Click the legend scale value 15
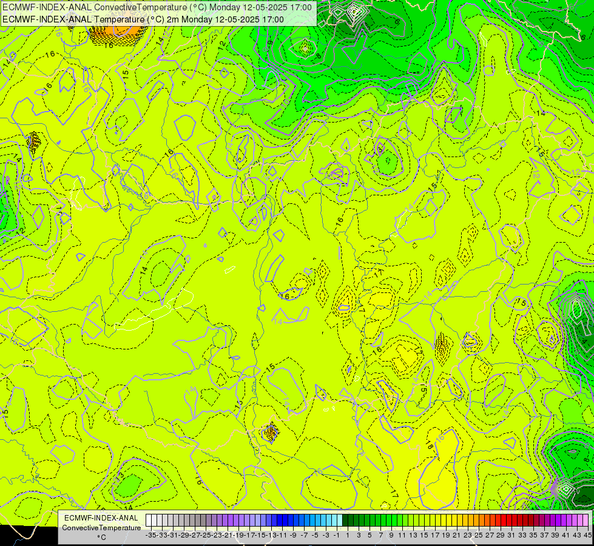The width and height of the screenshot is (594, 546). click(424, 535)
